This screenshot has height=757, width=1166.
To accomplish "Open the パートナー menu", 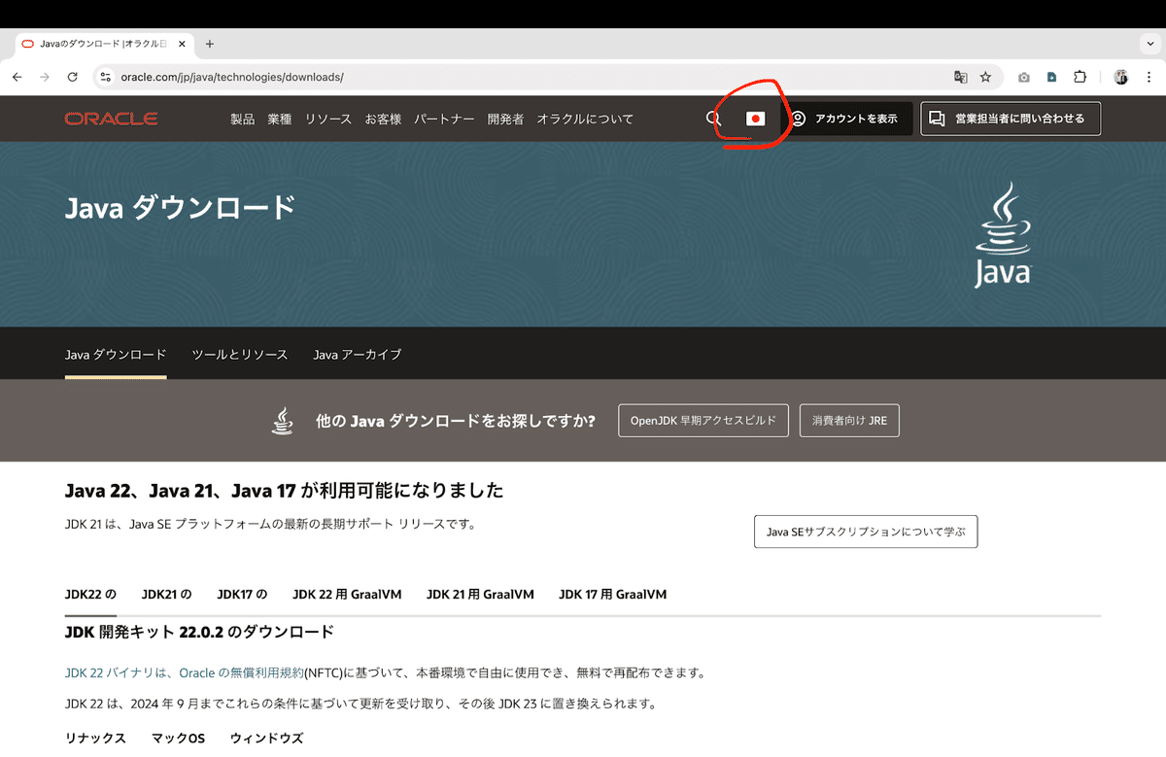I will point(444,119).
